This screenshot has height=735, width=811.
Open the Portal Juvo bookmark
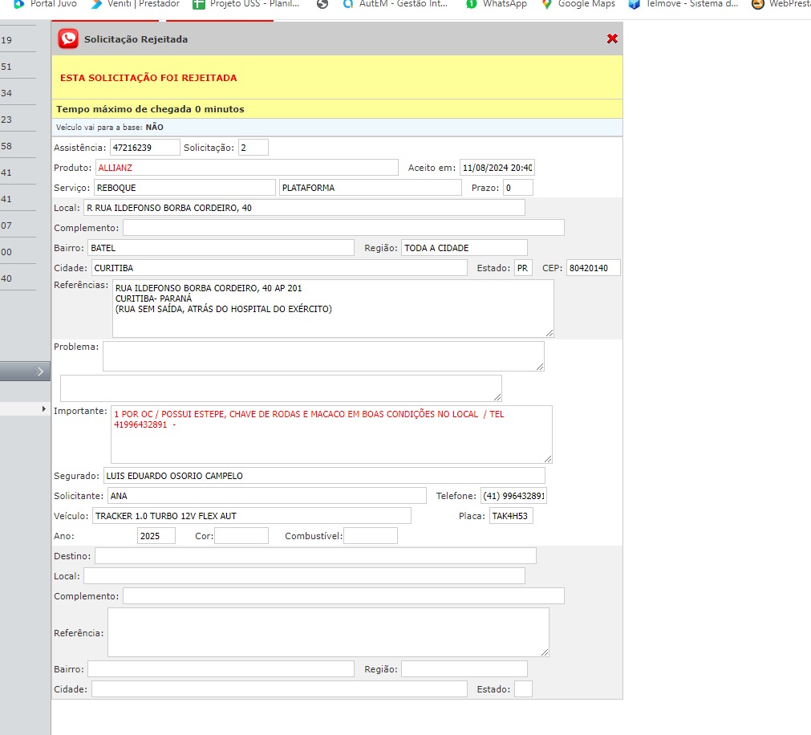[47, 4]
